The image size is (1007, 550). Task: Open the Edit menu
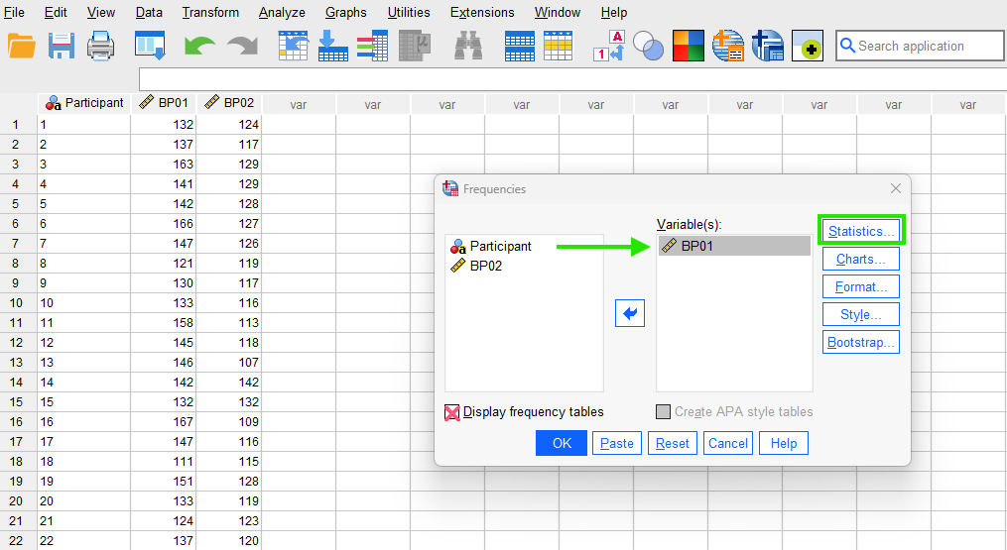click(x=56, y=12)
